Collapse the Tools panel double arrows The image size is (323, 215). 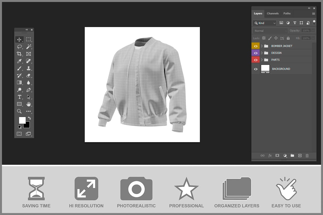click(27, 30)
